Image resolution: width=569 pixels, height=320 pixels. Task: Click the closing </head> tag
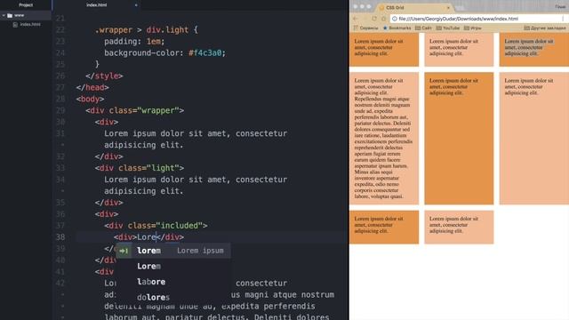coord(92,87)
